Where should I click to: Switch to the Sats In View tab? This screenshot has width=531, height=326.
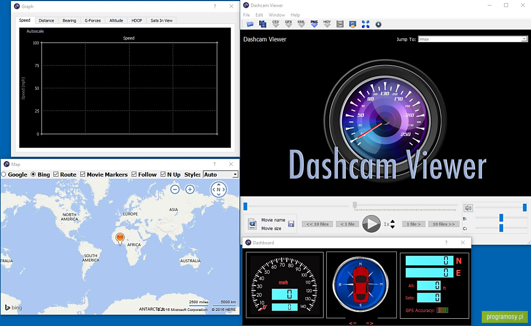pos(162,20)
